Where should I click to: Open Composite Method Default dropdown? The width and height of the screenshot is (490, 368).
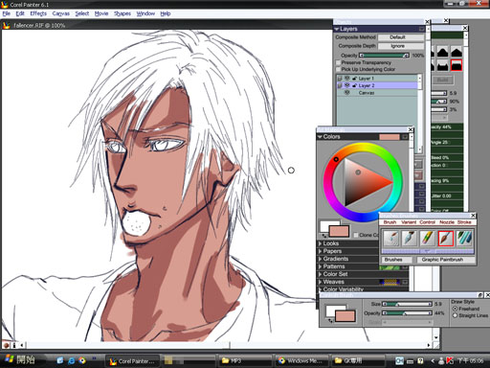point(401,37)
